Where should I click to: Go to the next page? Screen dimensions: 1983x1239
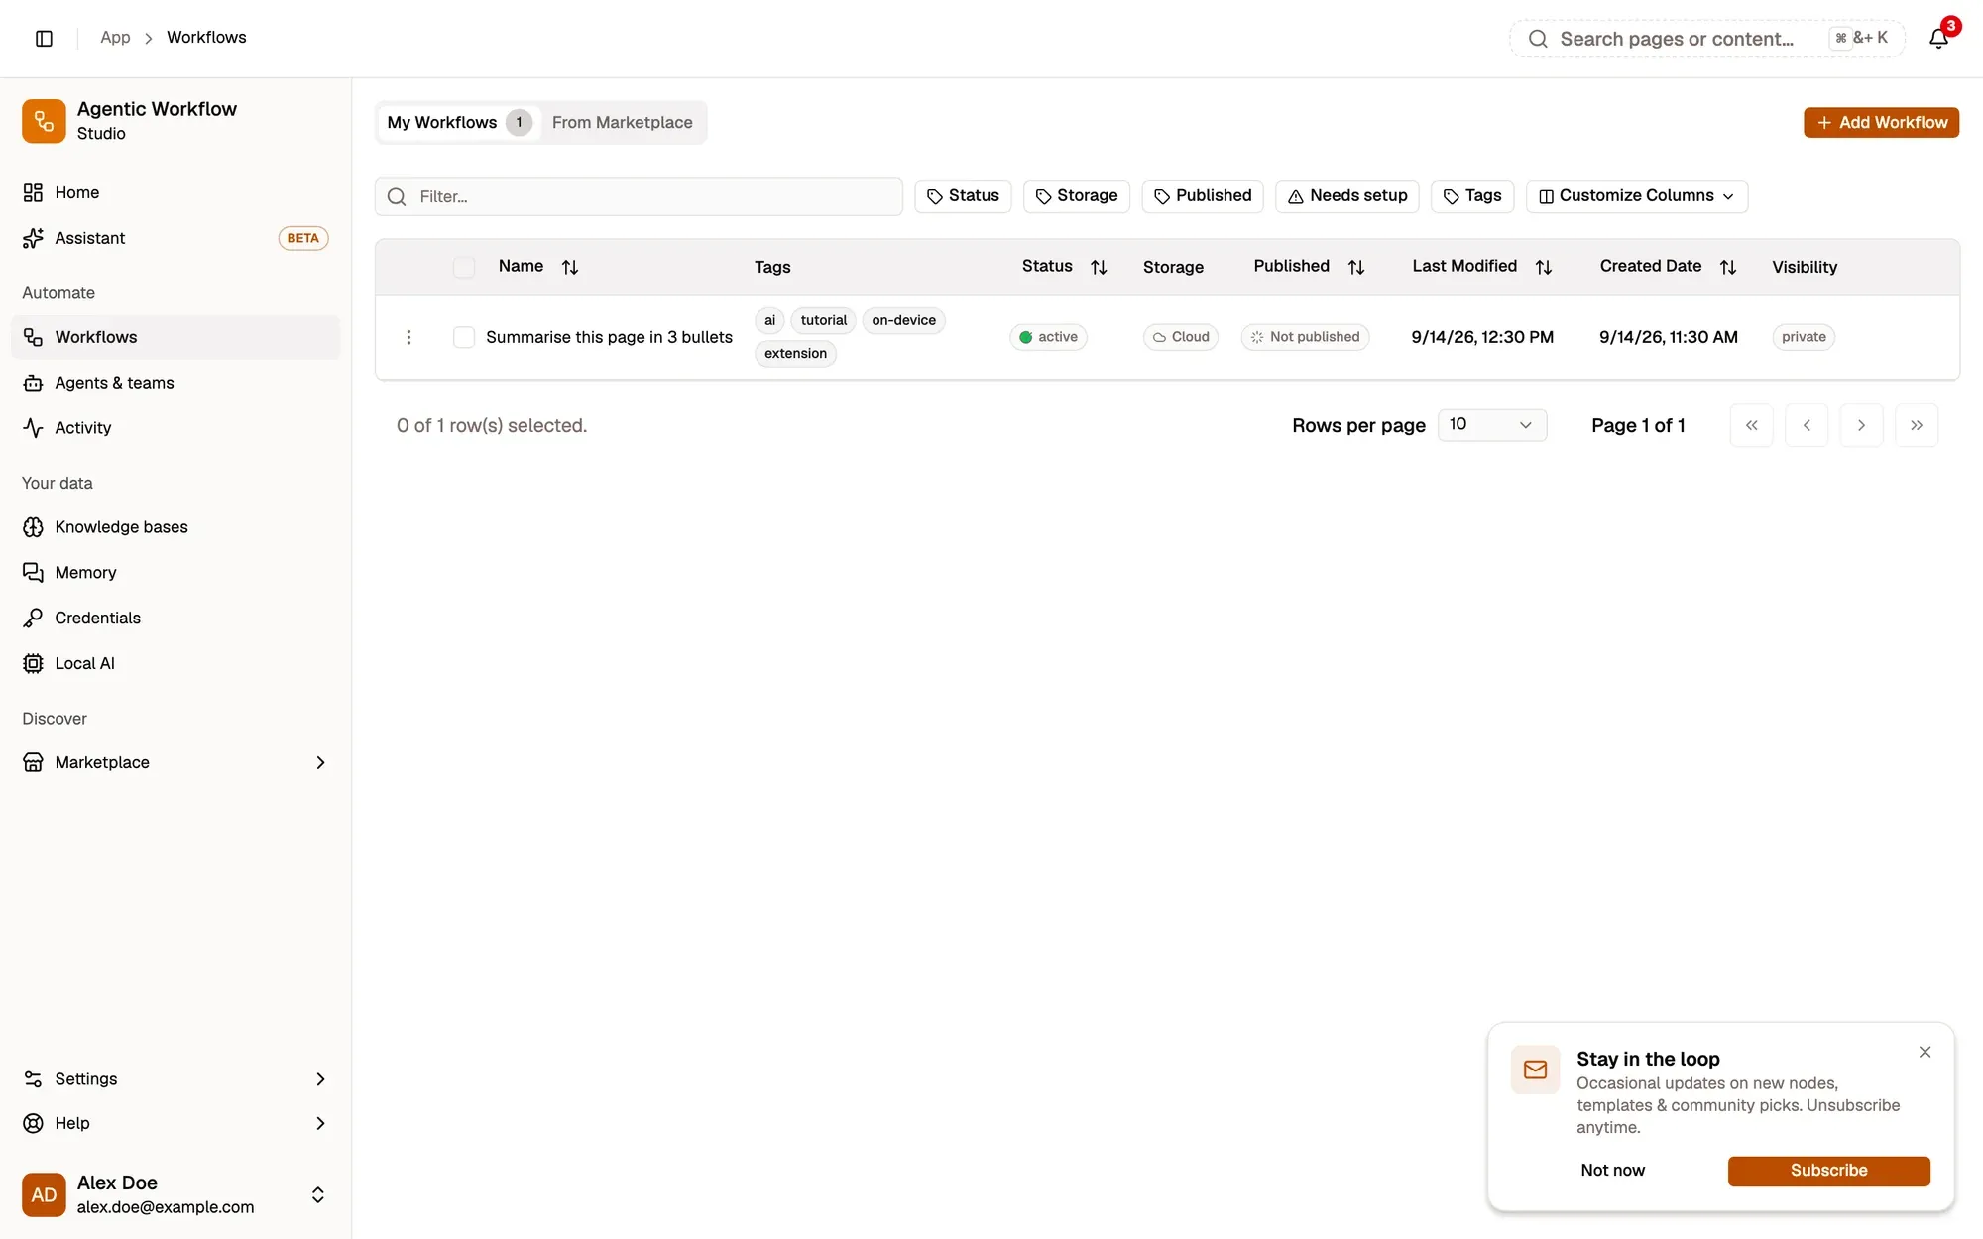[1861, 425]
